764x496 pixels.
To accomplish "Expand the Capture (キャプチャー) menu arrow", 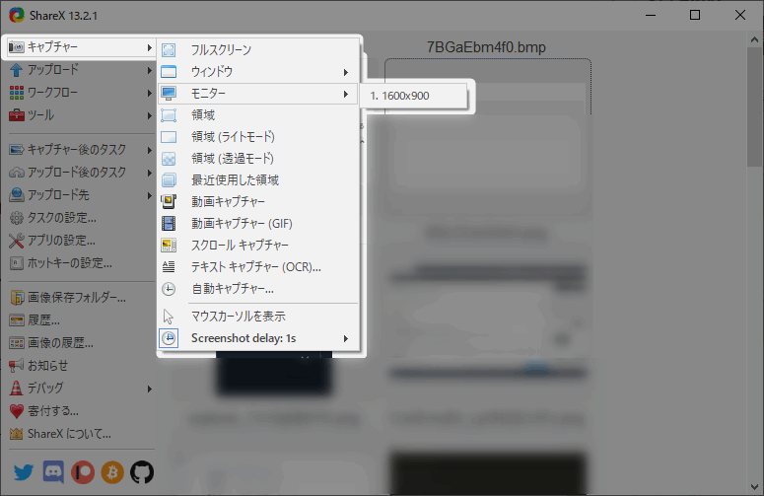I will [149, 47].
